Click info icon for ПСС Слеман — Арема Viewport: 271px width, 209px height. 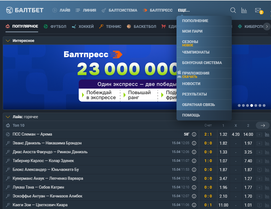pos(194,134)
